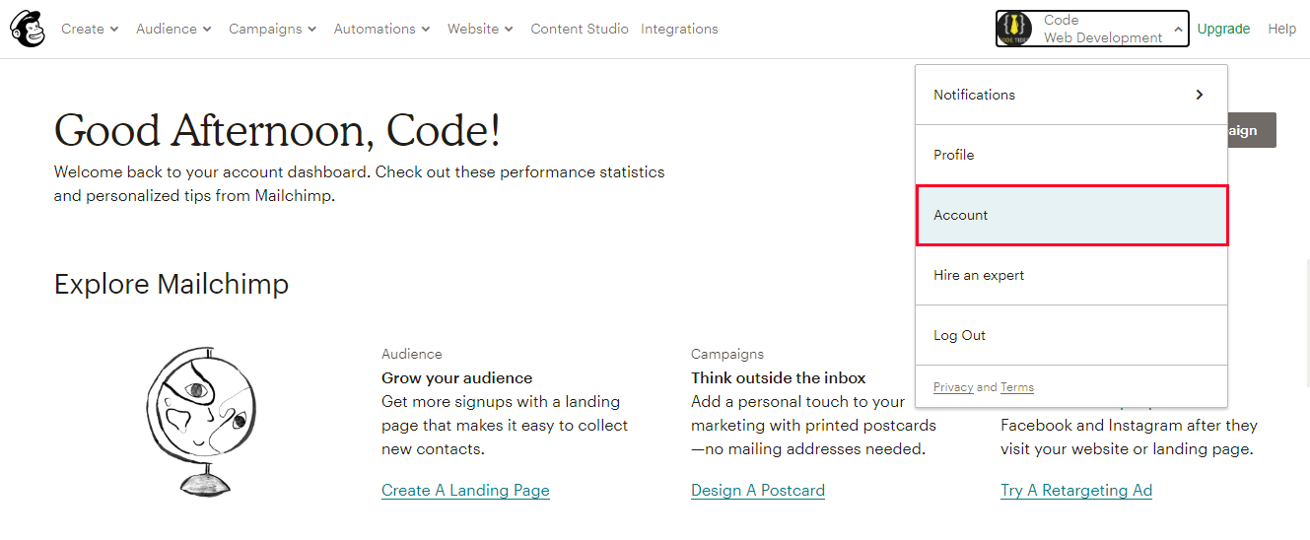Click the globe illustration under Explore Mailchimp

point(200,420)
